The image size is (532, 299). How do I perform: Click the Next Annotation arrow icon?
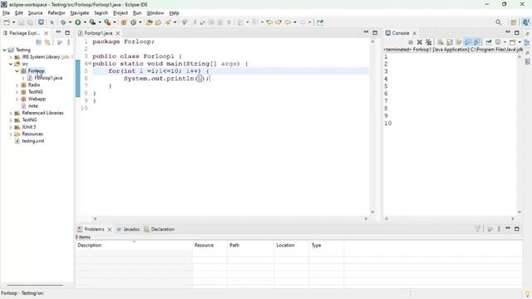[240, 22]
